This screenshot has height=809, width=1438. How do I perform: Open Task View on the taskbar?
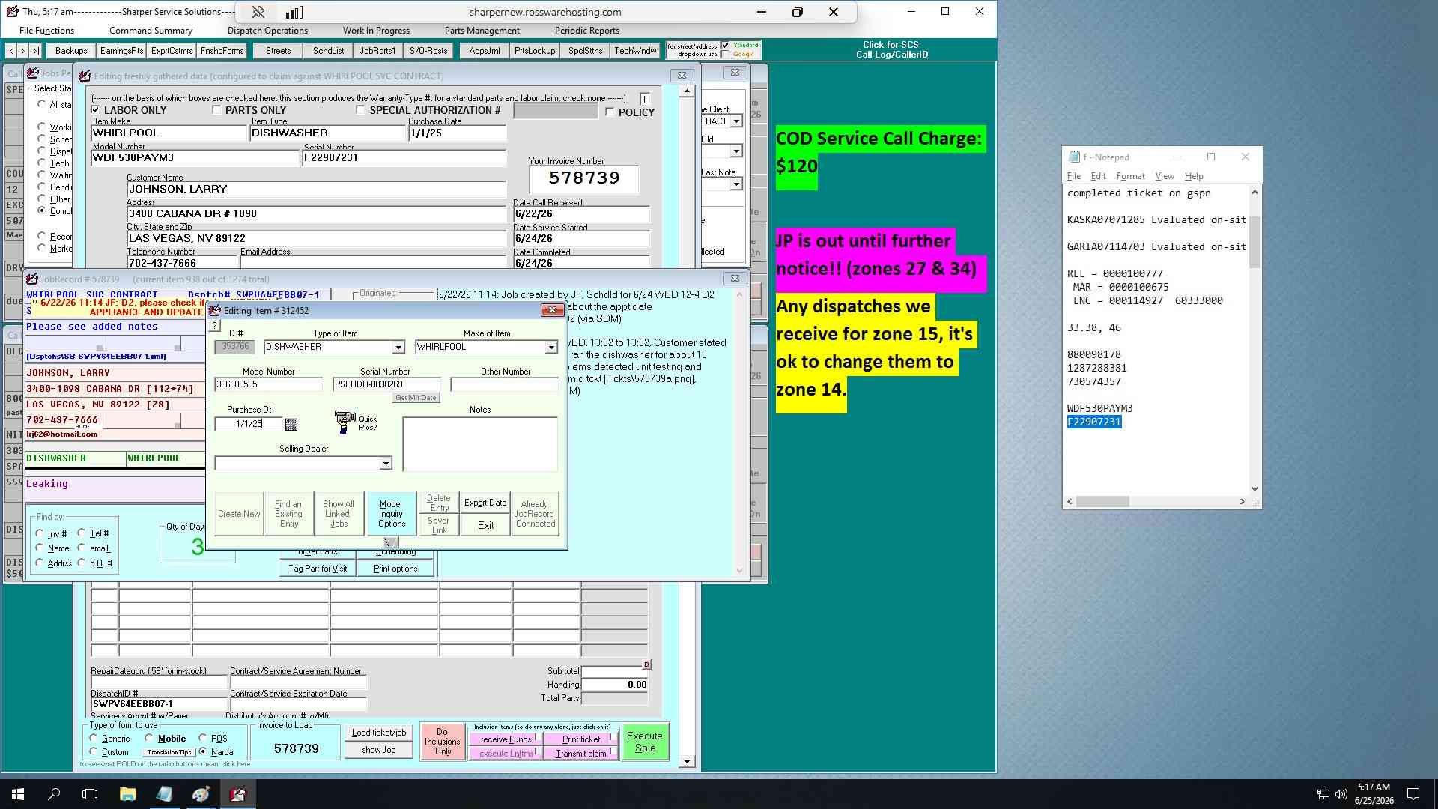tap(90, 794)
